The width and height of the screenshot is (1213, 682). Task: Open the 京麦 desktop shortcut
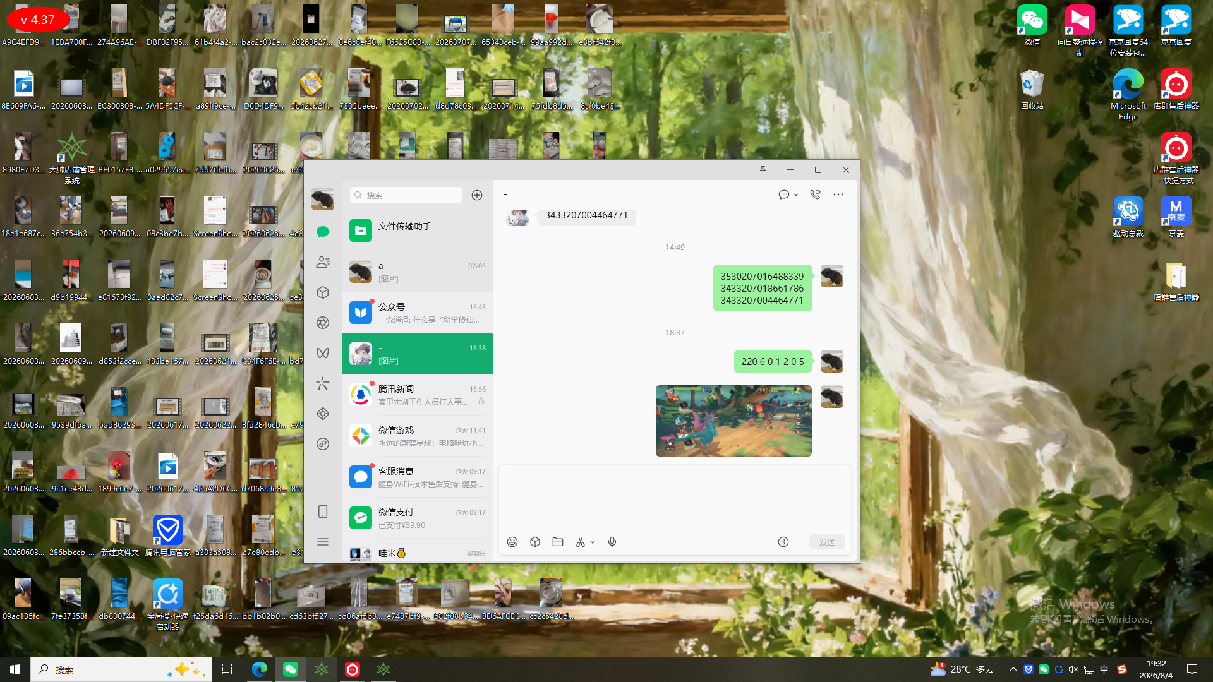[x=1176, y=217]
